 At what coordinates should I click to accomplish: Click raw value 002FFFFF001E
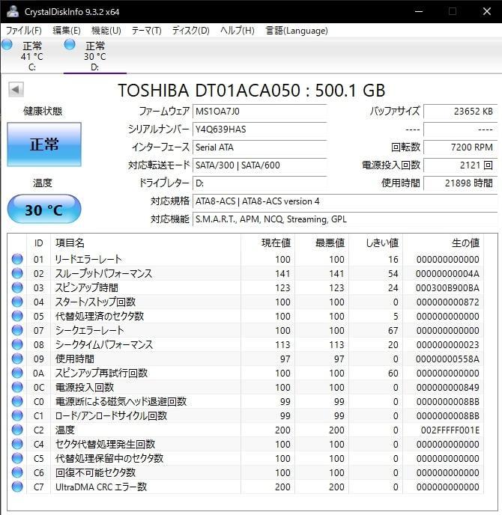pyautogui.click(x=450, y=430)
